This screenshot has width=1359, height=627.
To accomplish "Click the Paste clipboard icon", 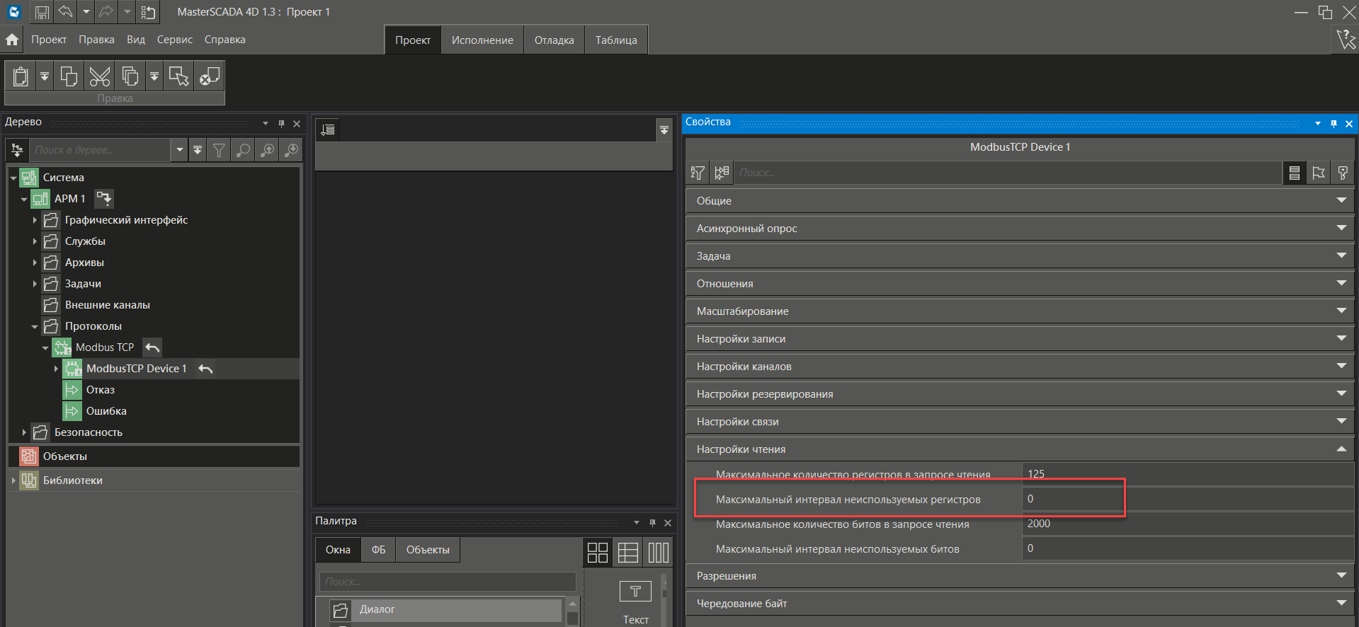I will (21, 76).
